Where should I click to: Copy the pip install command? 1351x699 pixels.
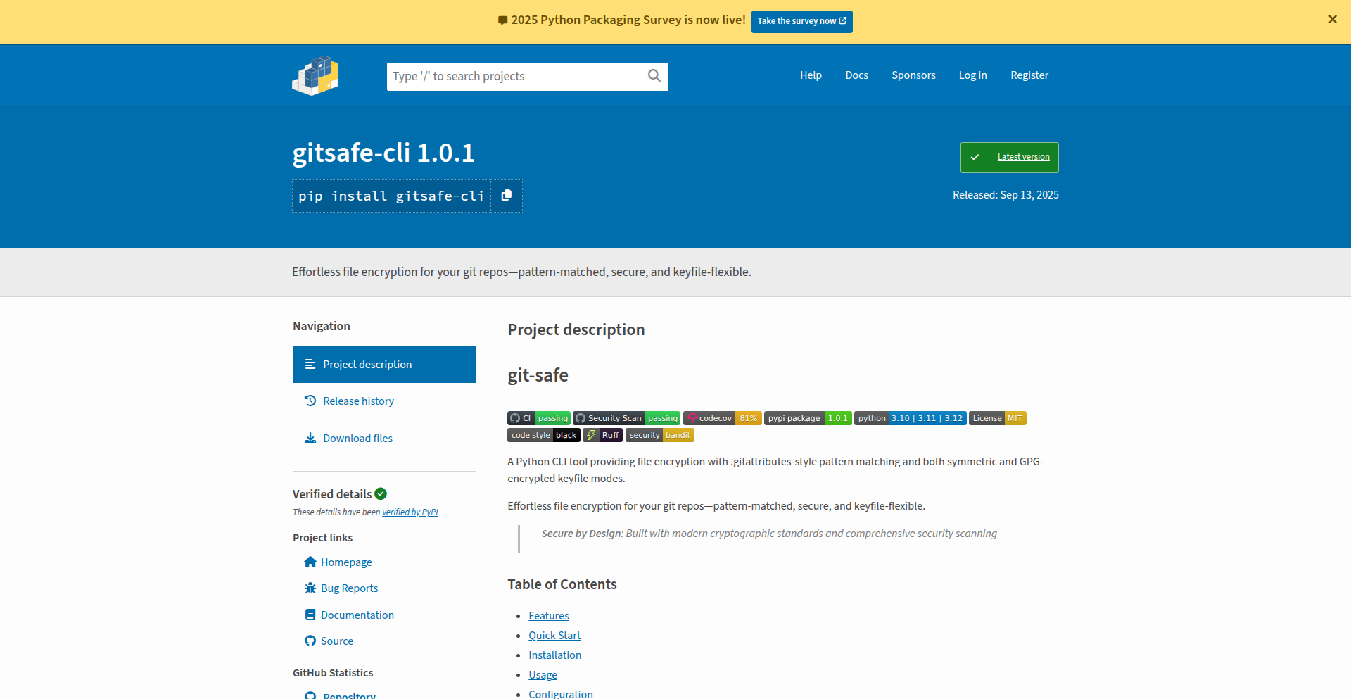pyautogui.click(x=506, y=196)
